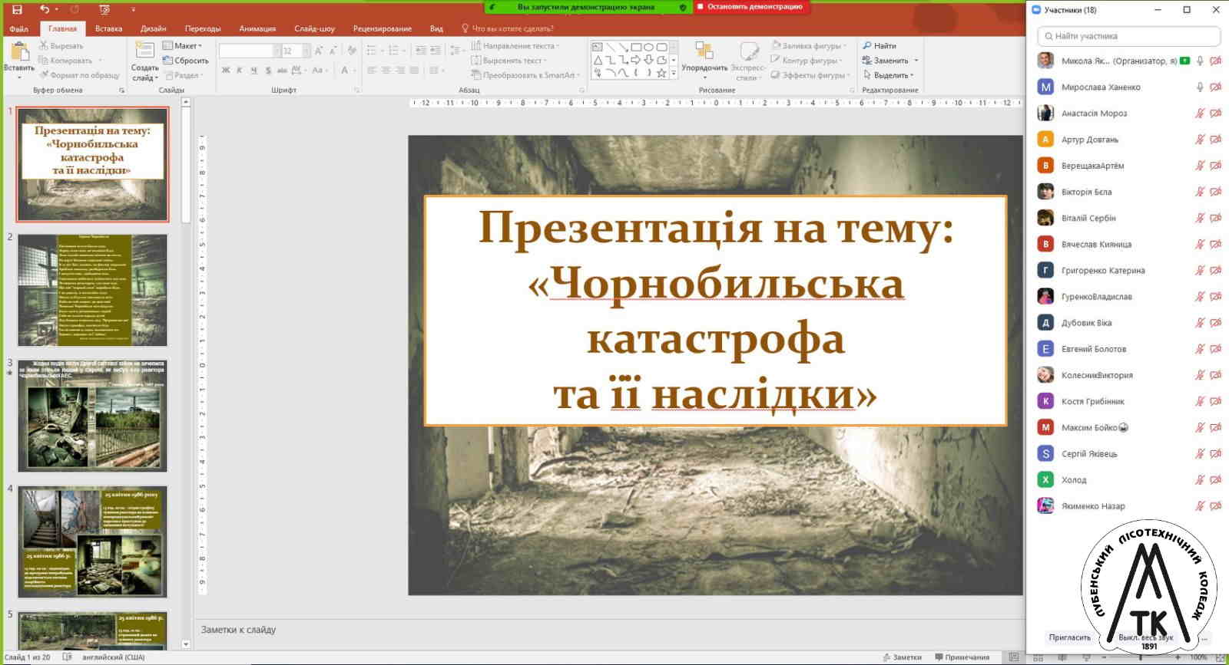Screen dimensions: 1229x665
Task: Open the Анимация ribbon tab
Action: click(257, 28)
